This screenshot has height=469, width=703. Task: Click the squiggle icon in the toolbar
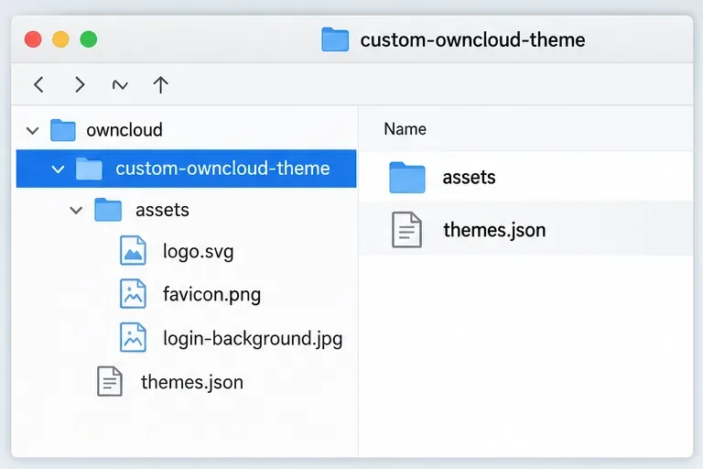tap(120, 85)
